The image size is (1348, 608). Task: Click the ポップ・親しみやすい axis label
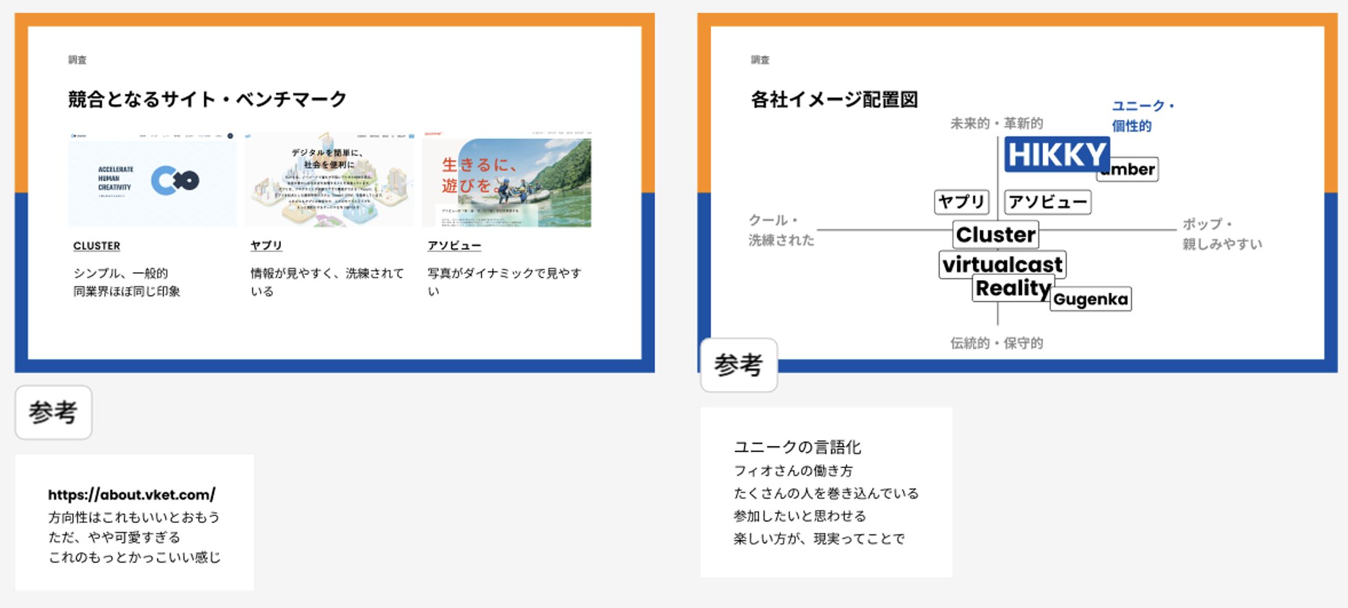pos(1222,234)
